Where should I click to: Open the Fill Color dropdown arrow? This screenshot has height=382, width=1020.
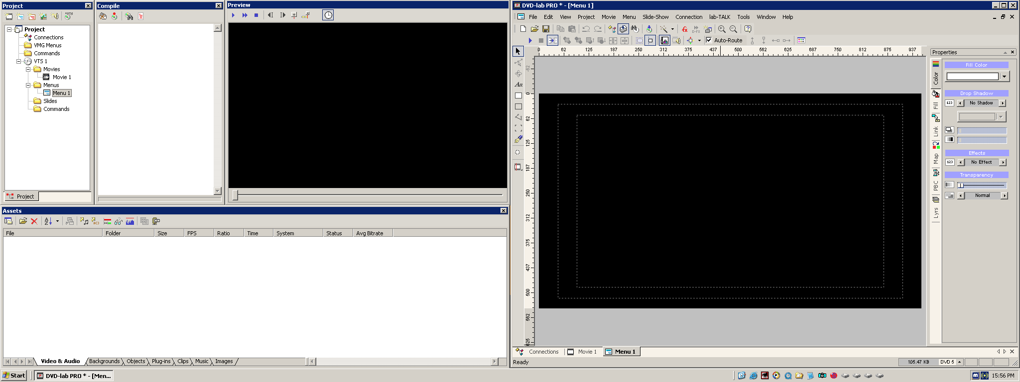tap(1005, 77)
